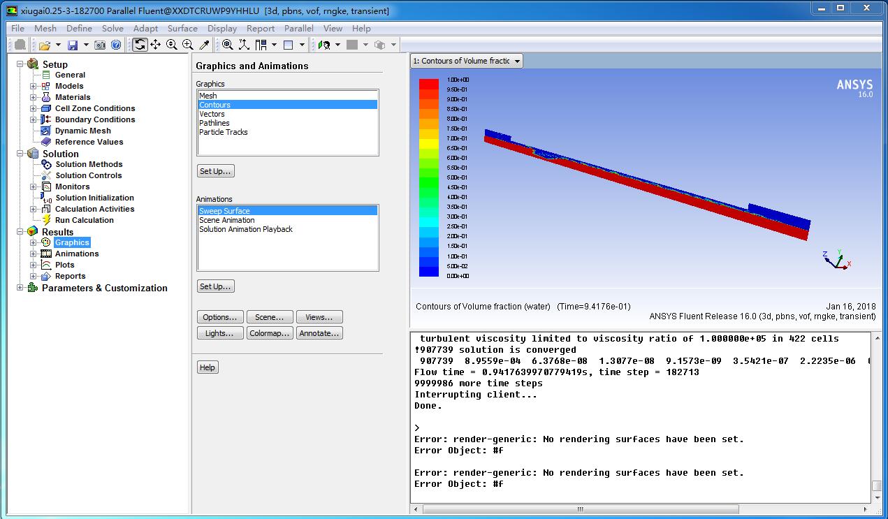Select Scene Animation in Animations list
This screenshot has width=888, height=519.
pos(287,220)
